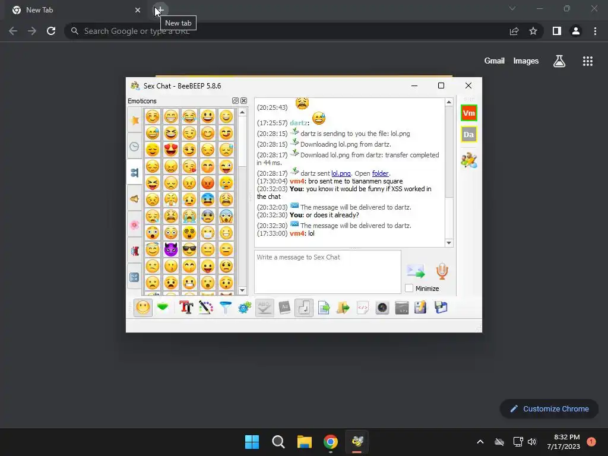
Task: Click the camera screenshot icon
Action: click(x=382, y=308)
